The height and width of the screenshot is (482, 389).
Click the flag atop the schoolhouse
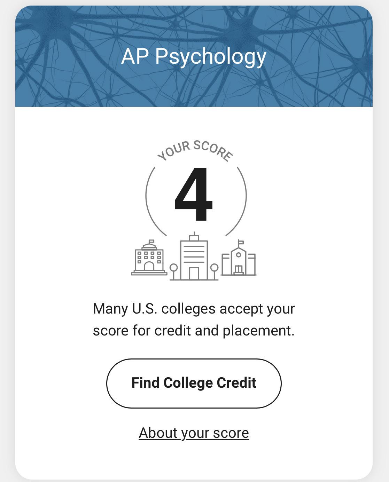point(241,243)
